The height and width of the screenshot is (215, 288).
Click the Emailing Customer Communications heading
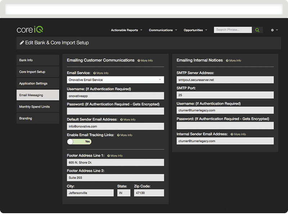point(101,60)
